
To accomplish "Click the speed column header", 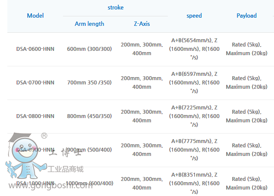I will coord(194,16).
